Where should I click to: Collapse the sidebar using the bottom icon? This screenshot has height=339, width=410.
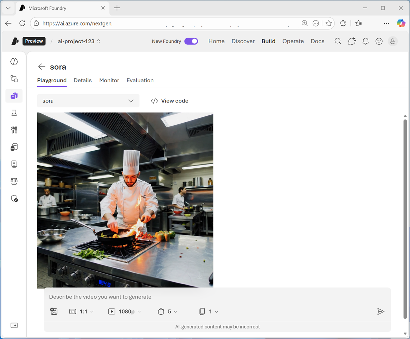pos(14,325)
